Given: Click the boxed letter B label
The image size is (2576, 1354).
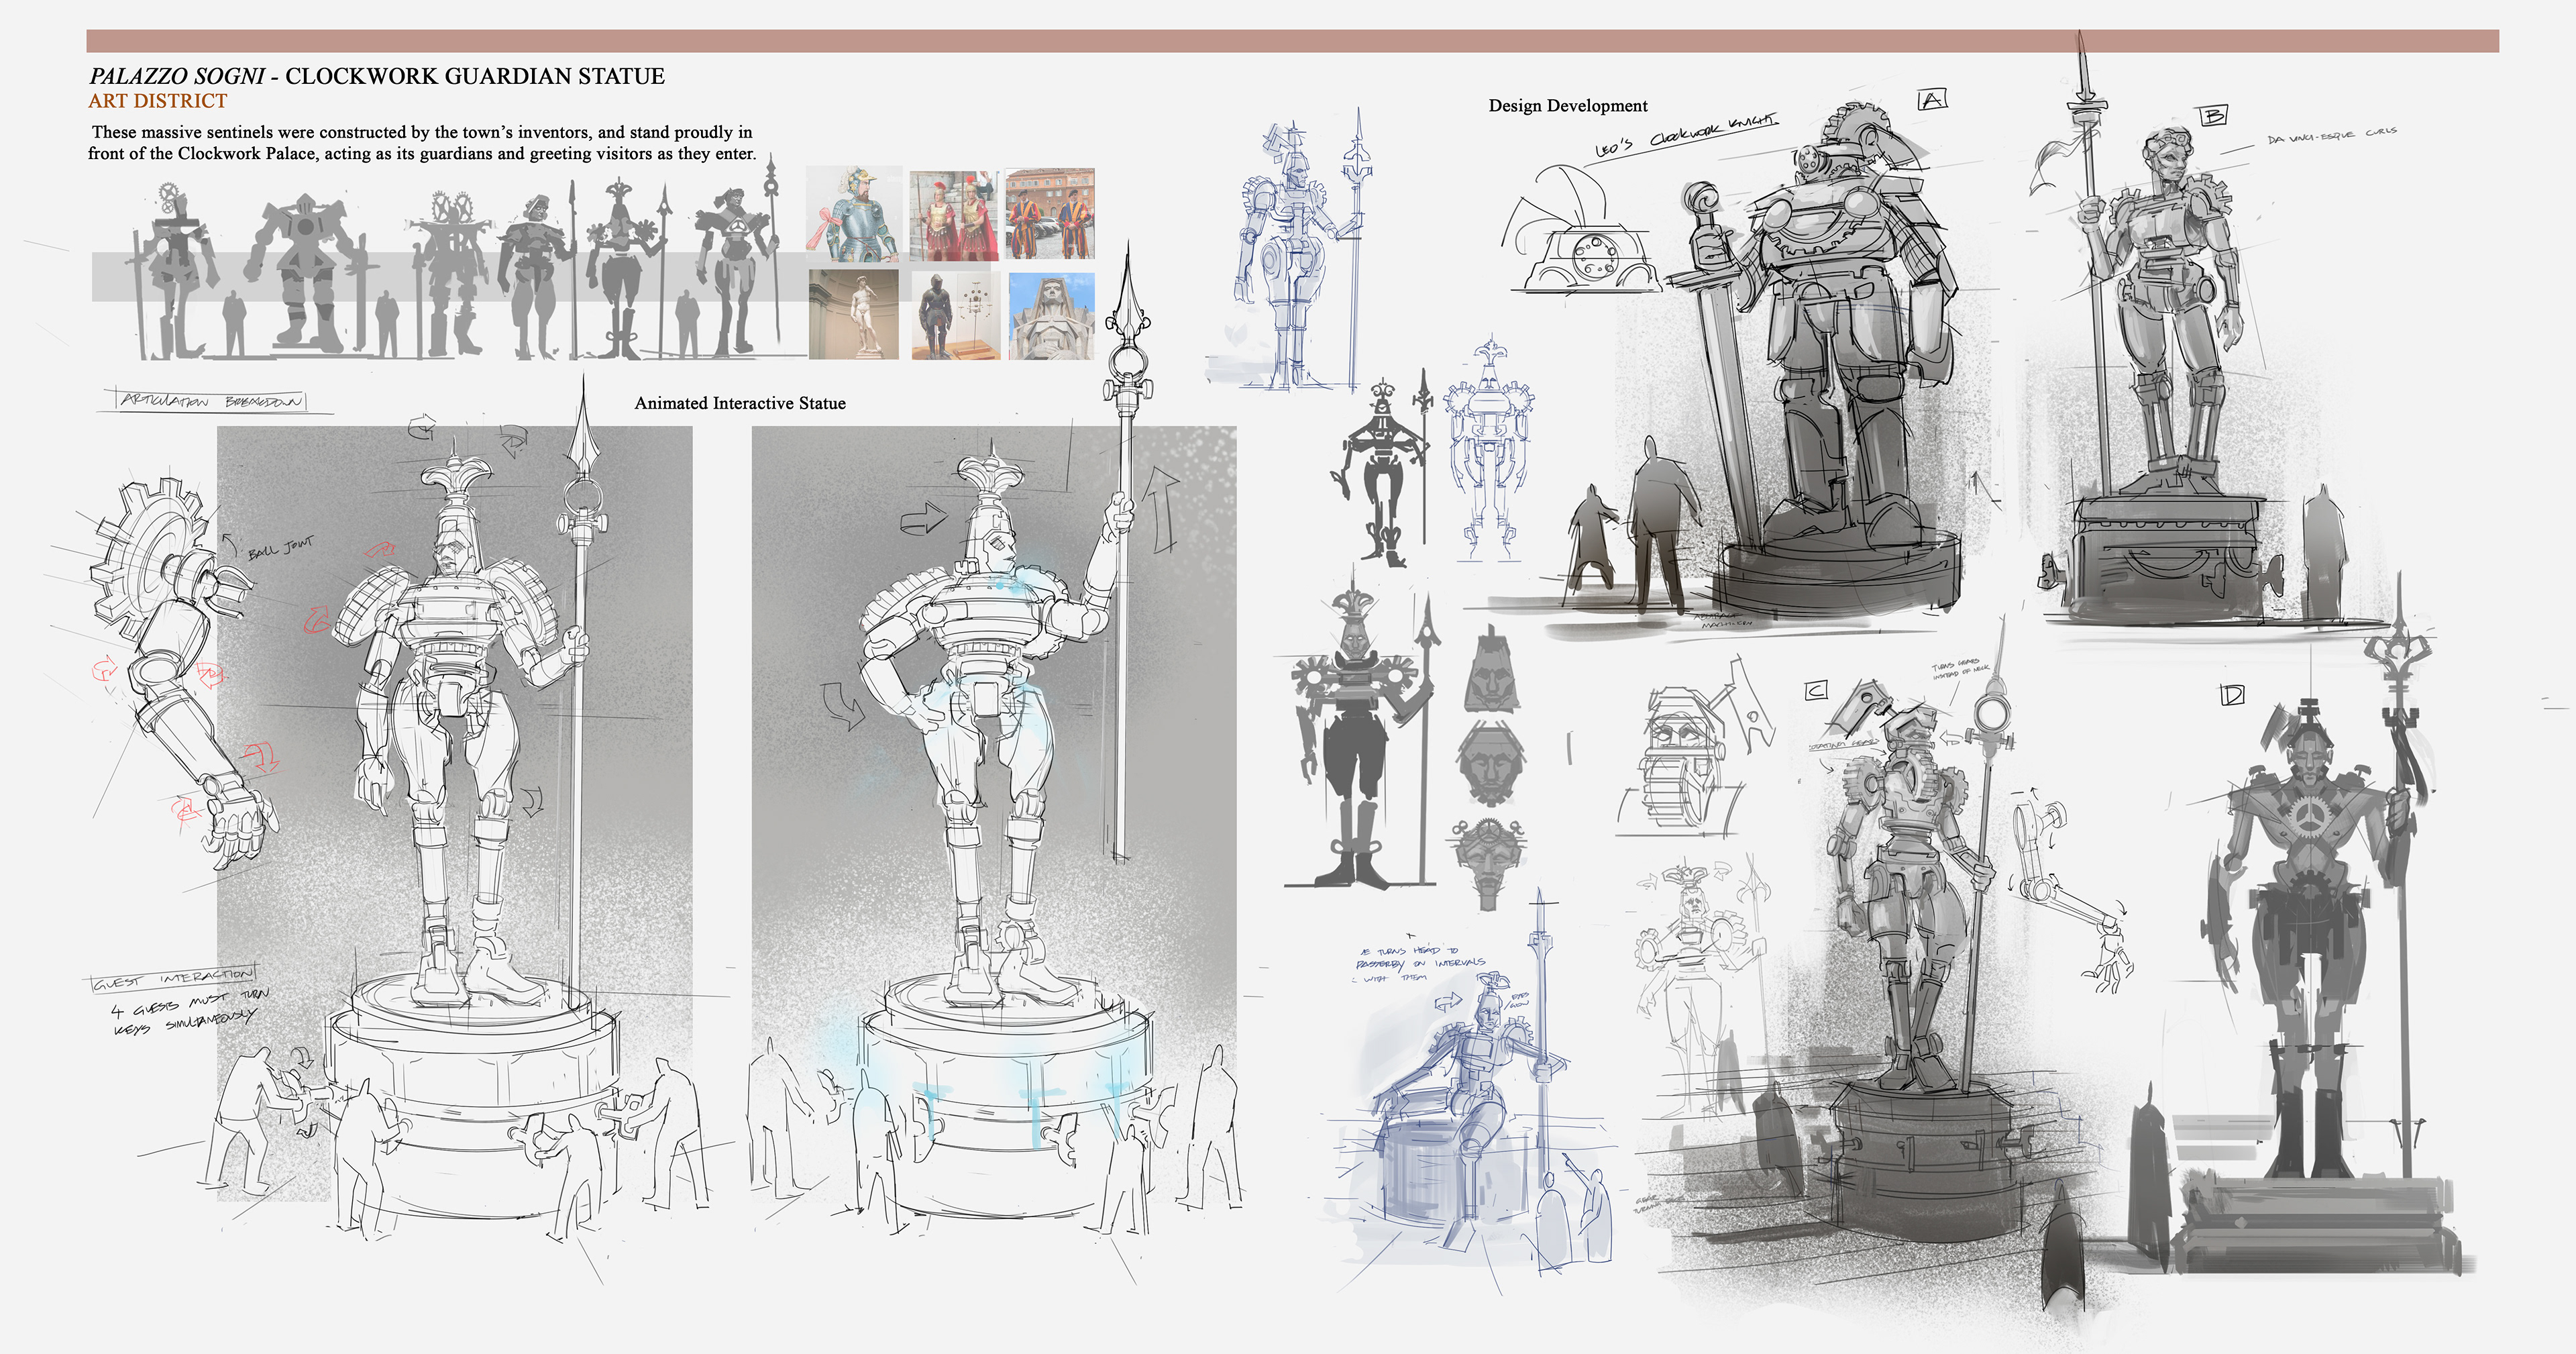Looking at the screenshot, I should [x=2215, y=115].
